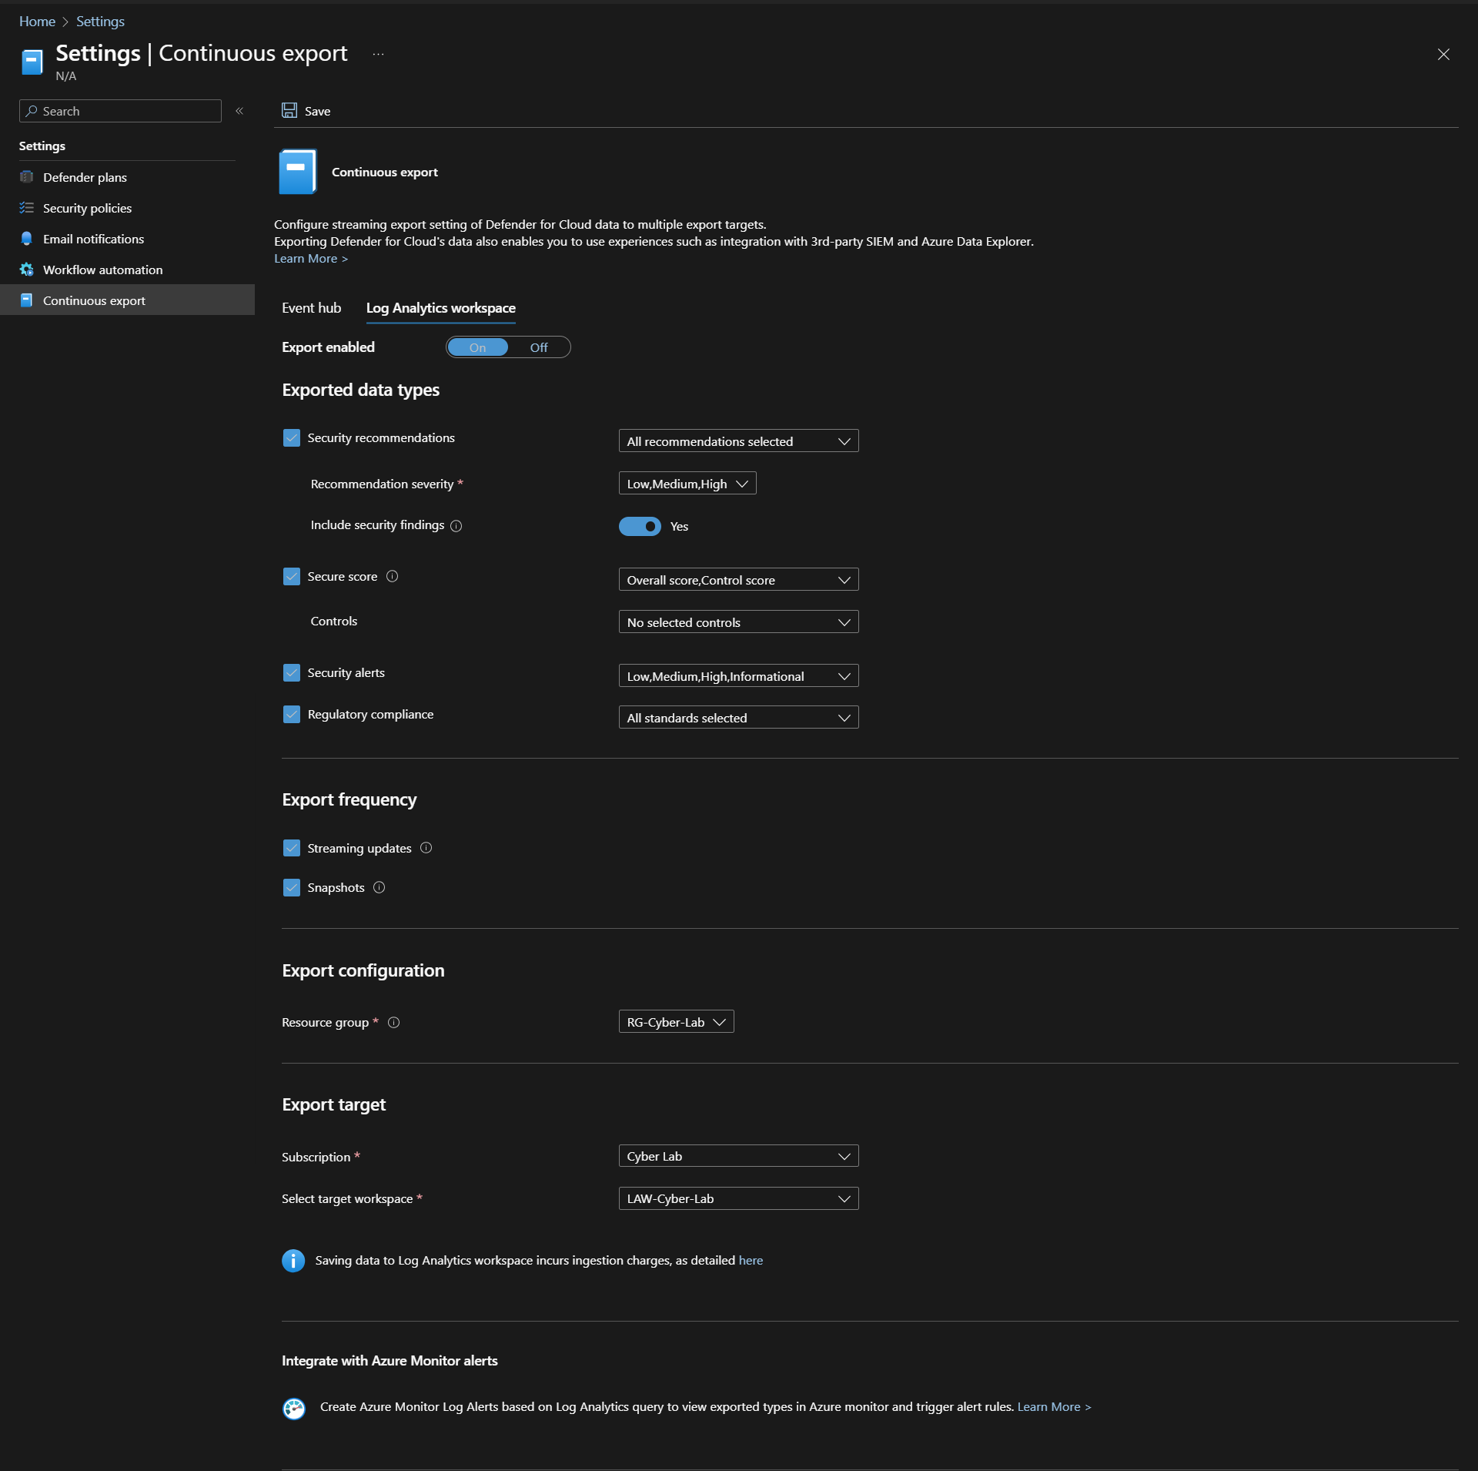Select Continuous export in sidebar
Viewport: 1478px width, 1471px height.
[x=127, y=300]
